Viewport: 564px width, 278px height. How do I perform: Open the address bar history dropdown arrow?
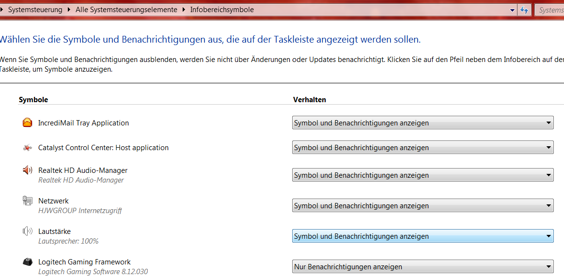[513, 11]
